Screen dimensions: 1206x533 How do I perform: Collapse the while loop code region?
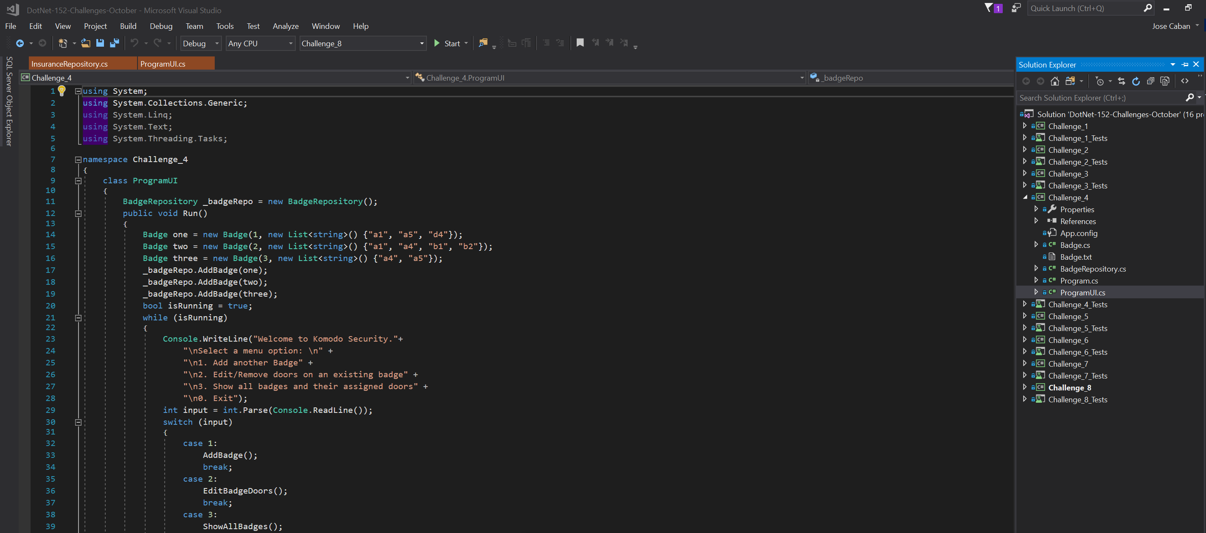pos(78,317)
